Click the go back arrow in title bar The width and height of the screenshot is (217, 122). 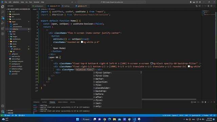pos(72,2)
